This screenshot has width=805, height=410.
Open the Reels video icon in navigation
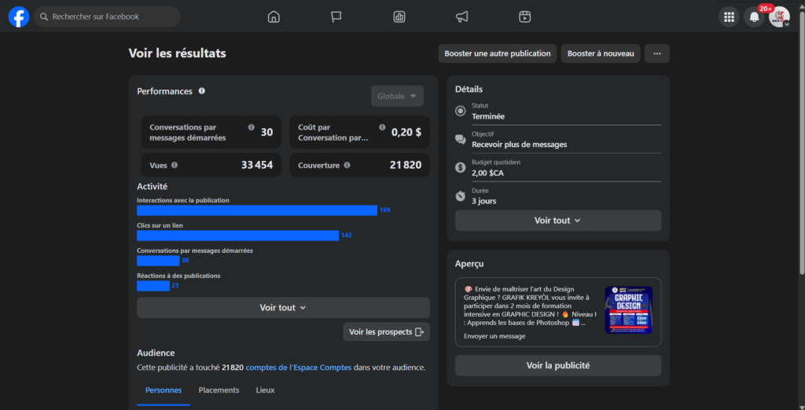point(525,16)
